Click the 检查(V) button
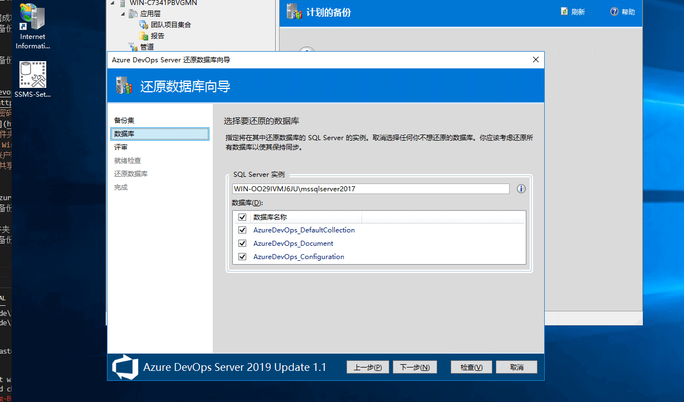The image size is (684, 402). tap(471, 368)
